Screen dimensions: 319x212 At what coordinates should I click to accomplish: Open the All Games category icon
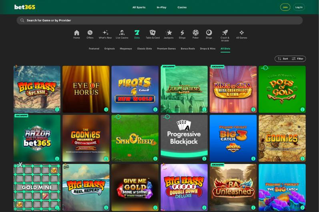241,34
